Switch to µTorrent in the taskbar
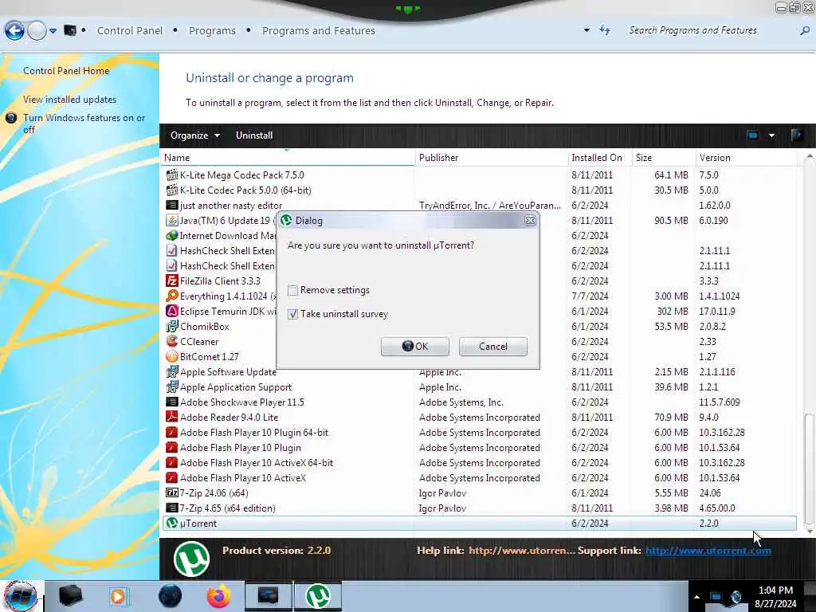This screenshot has height=612, width=816. click(318, 596)
